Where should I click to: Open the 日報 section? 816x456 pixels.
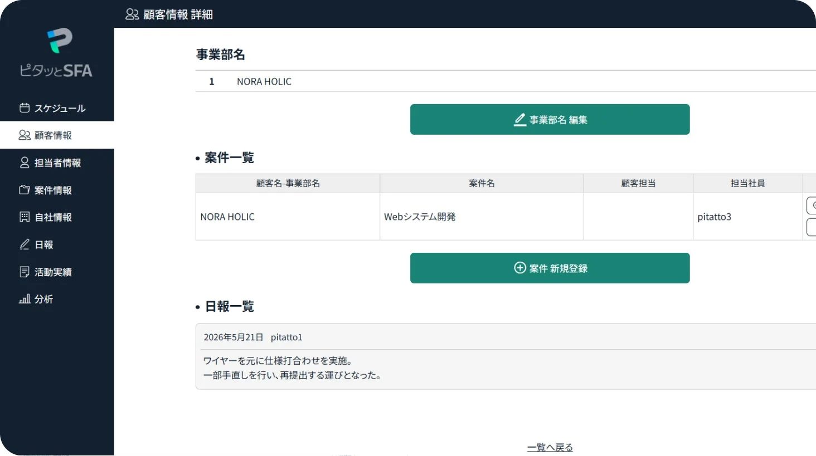tap(57, 244)
